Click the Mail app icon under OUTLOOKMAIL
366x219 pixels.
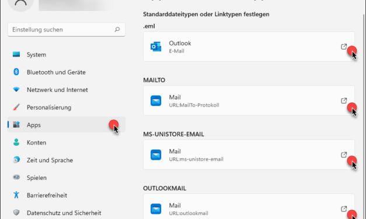[156, 209]
